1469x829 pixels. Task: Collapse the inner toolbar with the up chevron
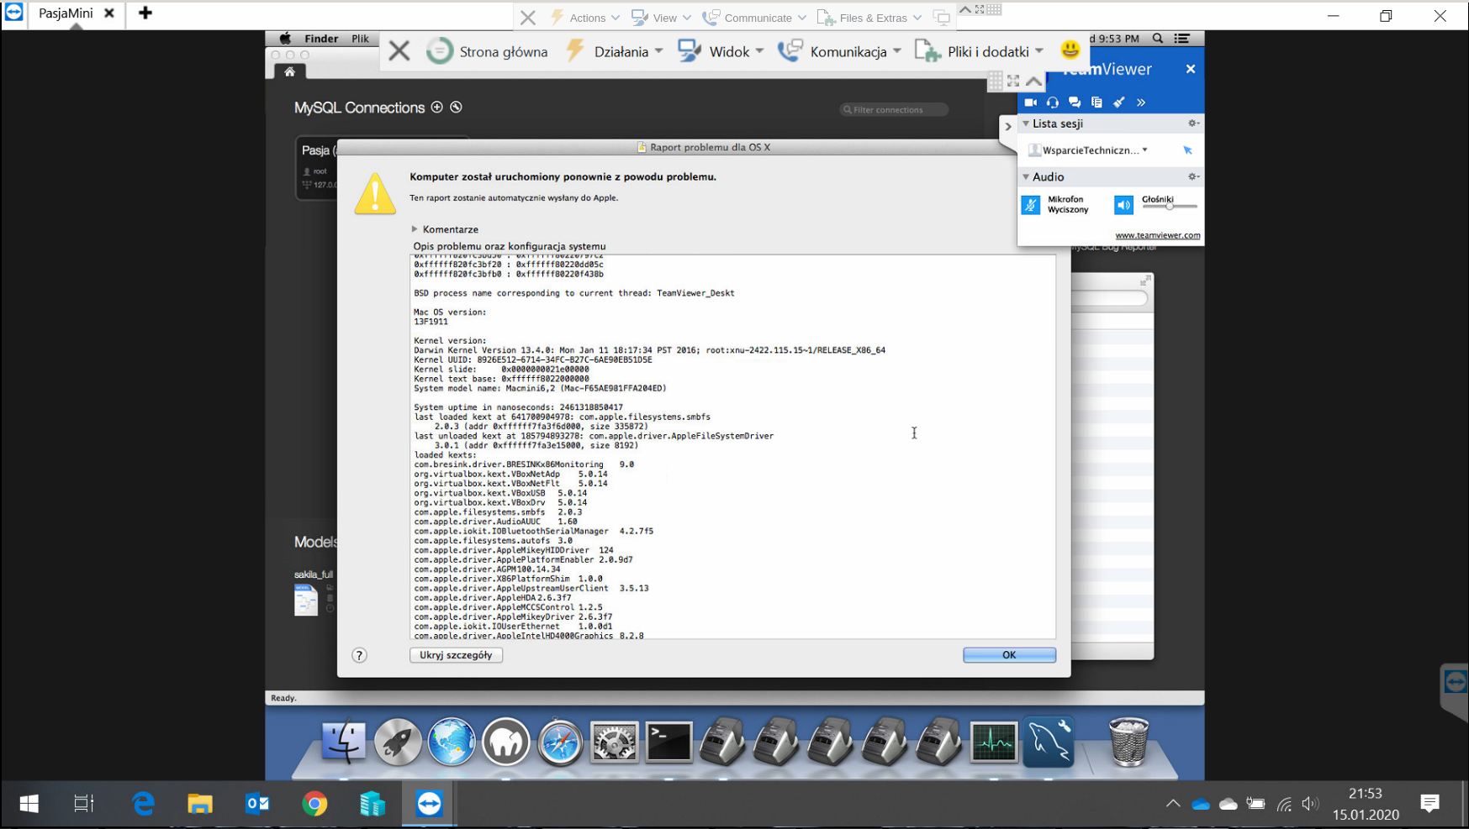pyautogui.click(x=1033, y=81)
